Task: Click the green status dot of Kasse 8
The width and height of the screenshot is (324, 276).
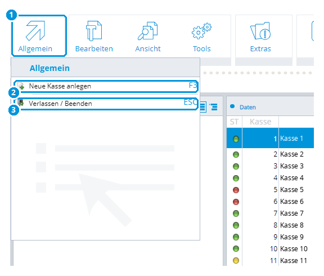Action: [x=236, y=225]
